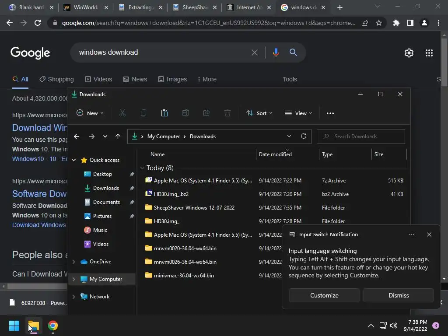The height and width of the screenshot is (336, 448).
Task: Select the Google Images results tab
Action: coord(172,79)
